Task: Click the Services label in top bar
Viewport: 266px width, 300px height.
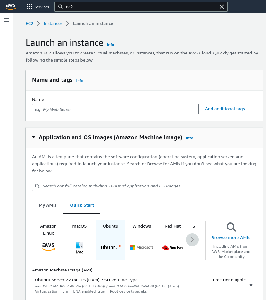Action: click(x=42, y=7)
